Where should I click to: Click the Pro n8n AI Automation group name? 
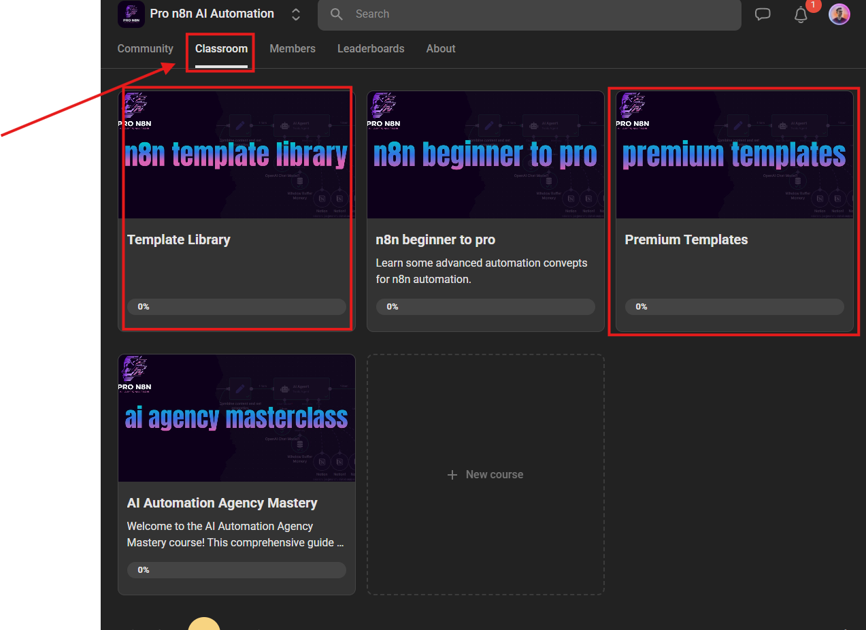pos(212,14)
